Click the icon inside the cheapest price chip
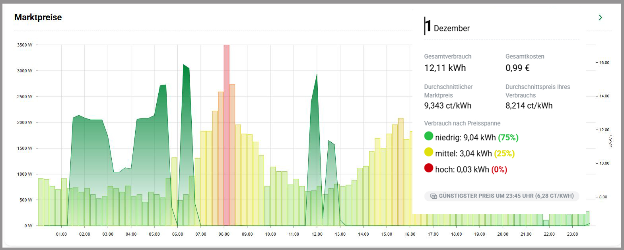The height and width of the screenshot is (250, 624). click(x=433, y=196)
